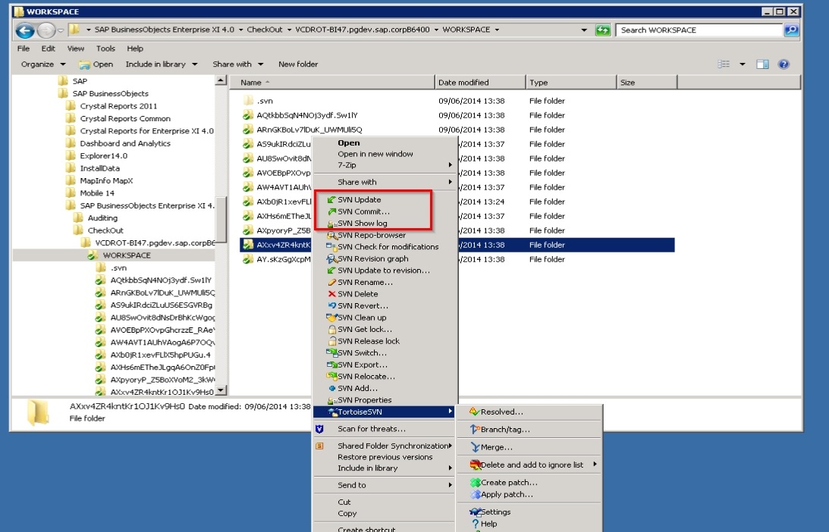
Task: Click the Branch/tag icon
Action: pos(475,430)
